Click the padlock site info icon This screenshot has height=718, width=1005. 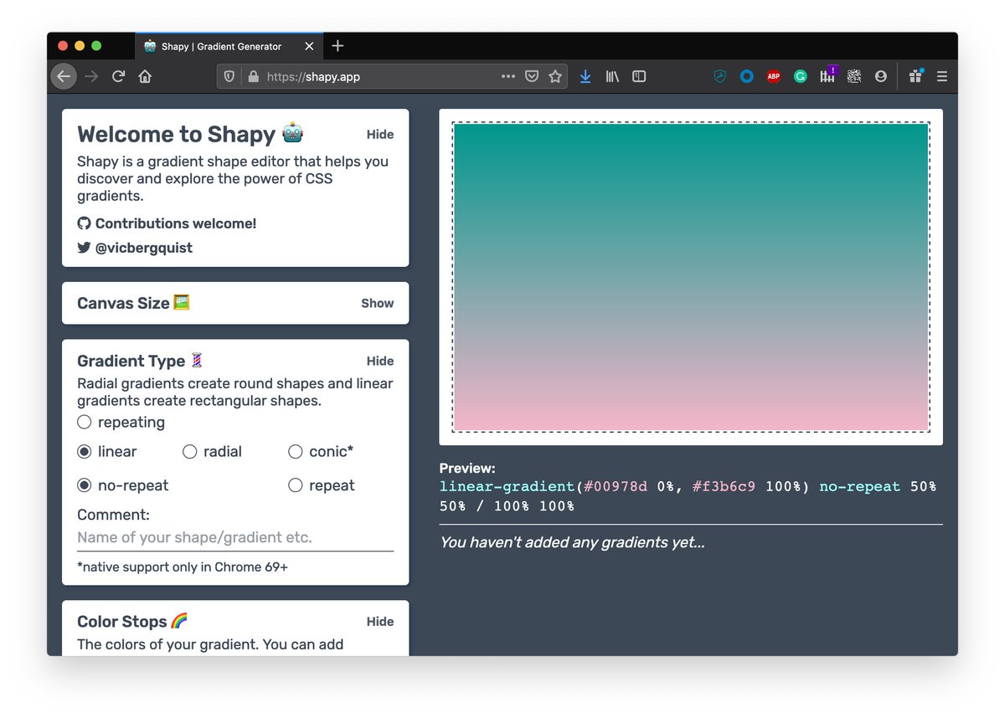coord(254,76)
